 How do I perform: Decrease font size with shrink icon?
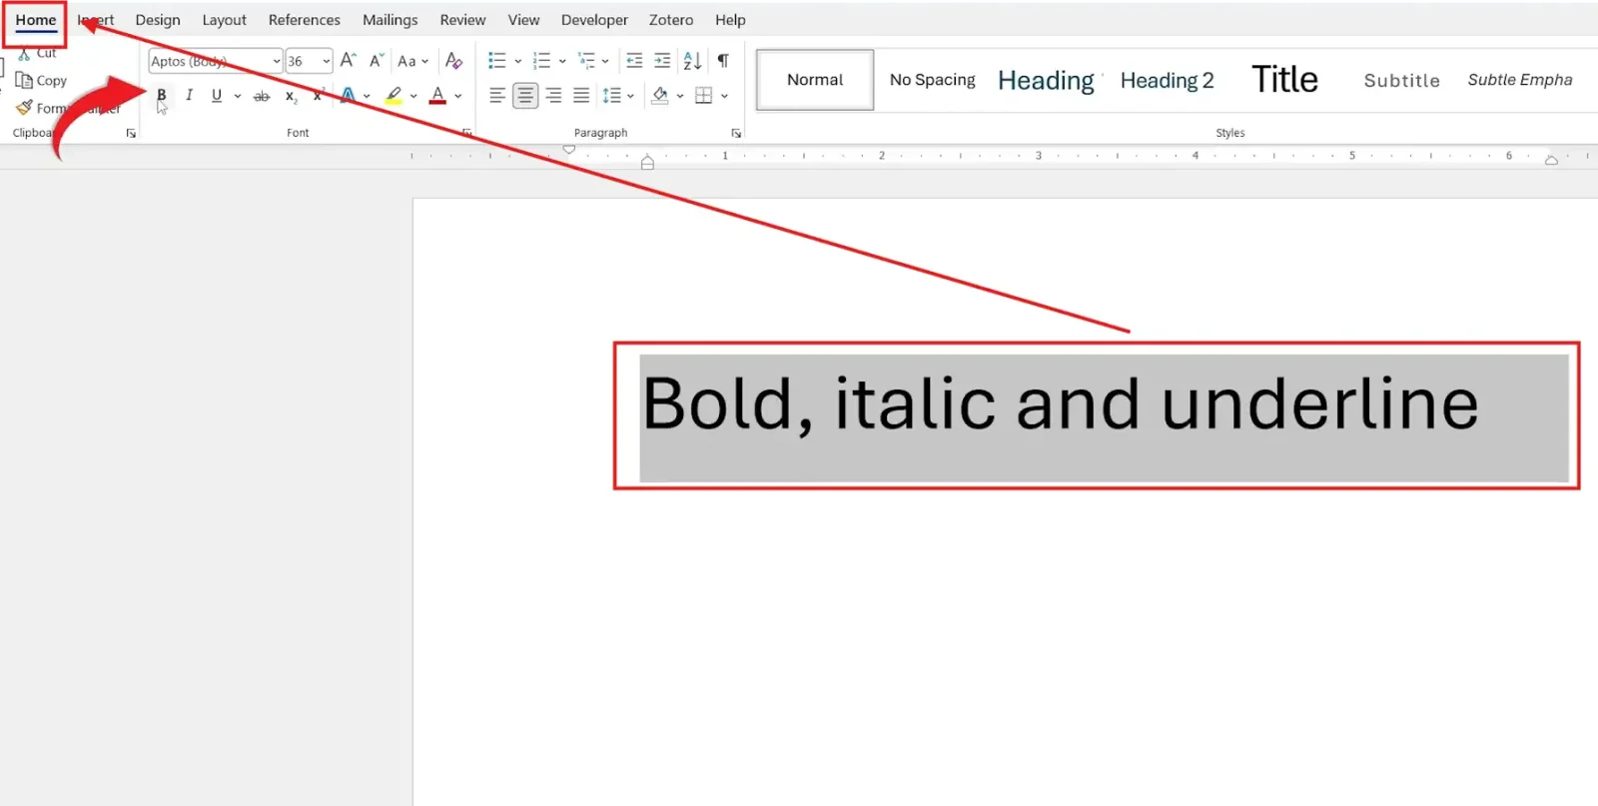pos(377,61)
